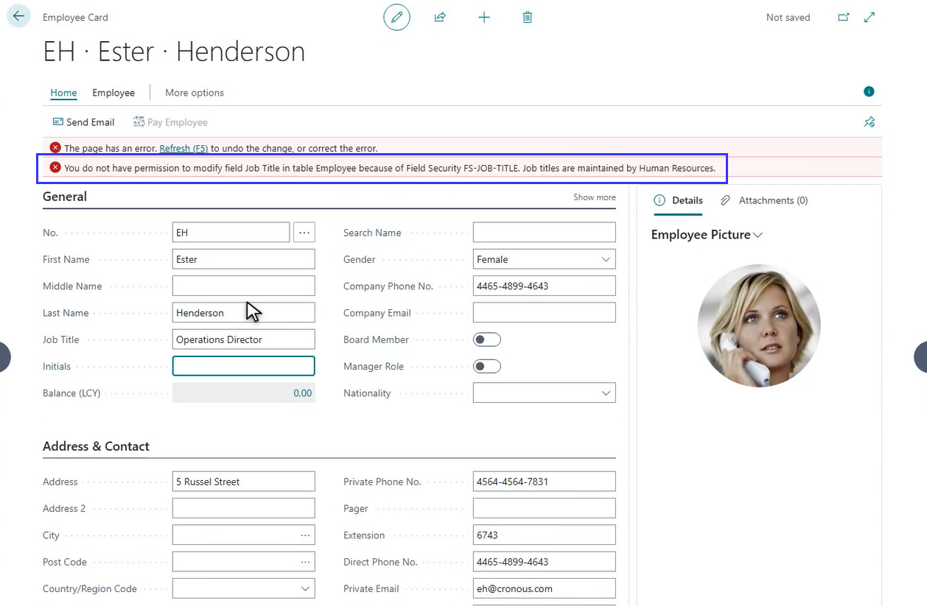Click the Middle Name field
This screenshot has width=927, height=606.
pyautogui.click(x=243, y=286)
